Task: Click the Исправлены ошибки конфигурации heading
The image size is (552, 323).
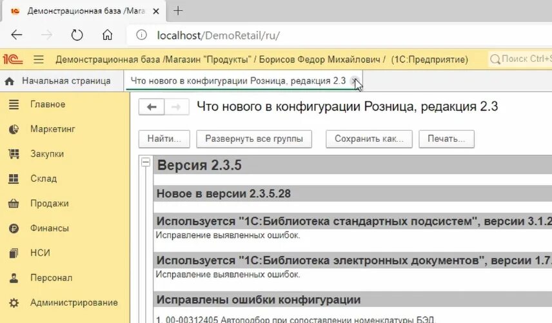Action: [x=259, y=300]
